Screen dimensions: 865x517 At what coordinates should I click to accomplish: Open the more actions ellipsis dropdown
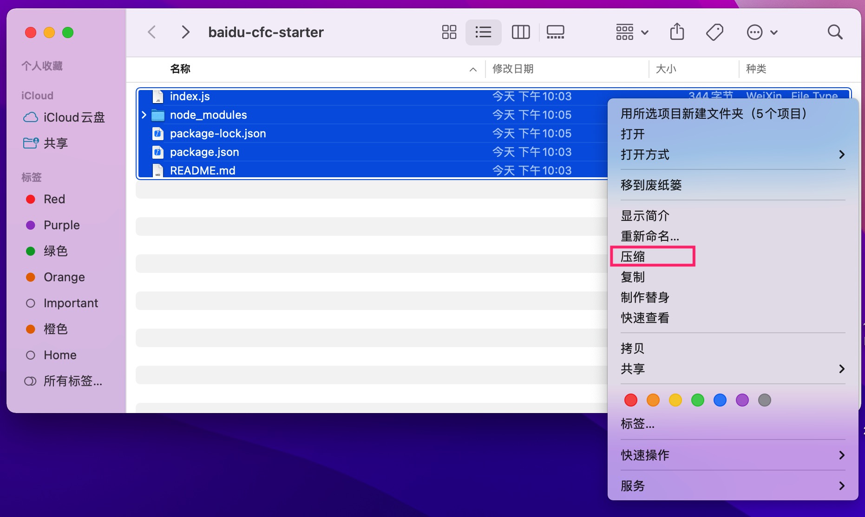click(762, 32)
